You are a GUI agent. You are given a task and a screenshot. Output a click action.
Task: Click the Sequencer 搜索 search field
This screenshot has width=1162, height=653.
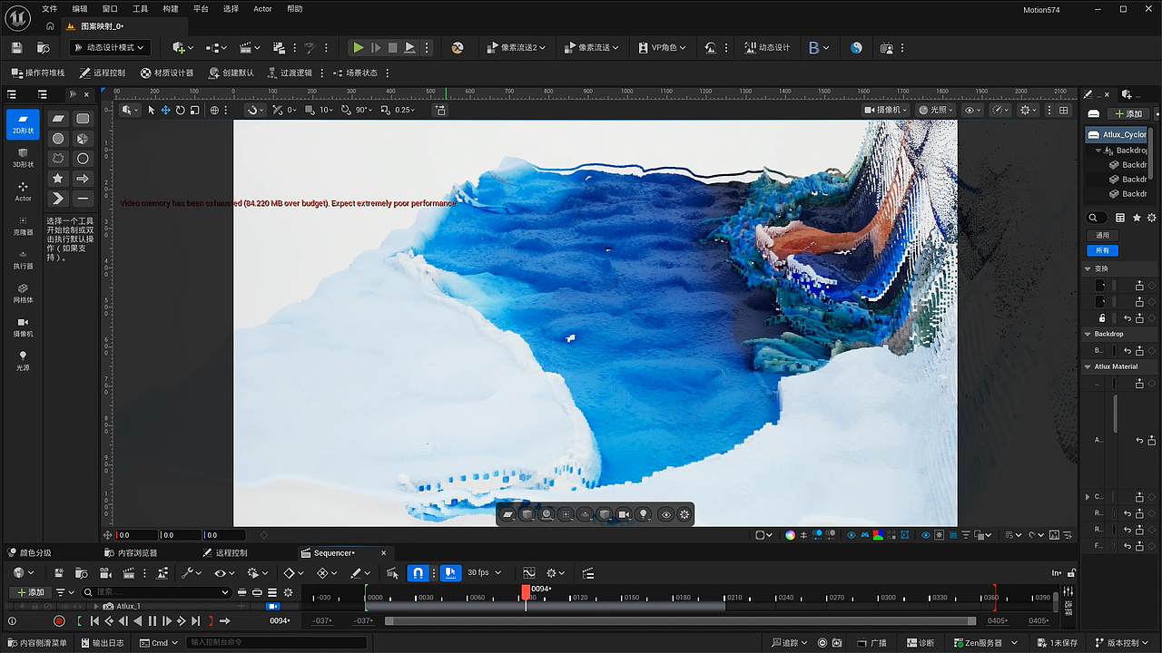pos(156,592)
